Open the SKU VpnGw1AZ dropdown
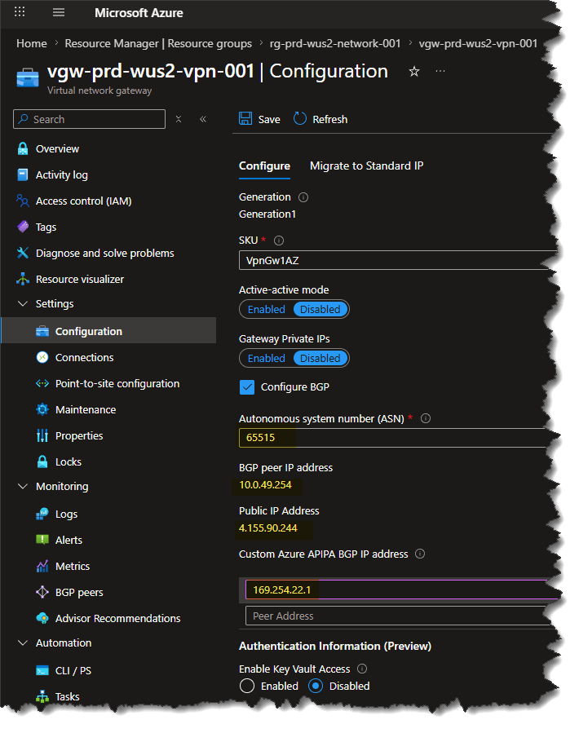This screenshot has width=579, height=733. click(x=397, y=260)
